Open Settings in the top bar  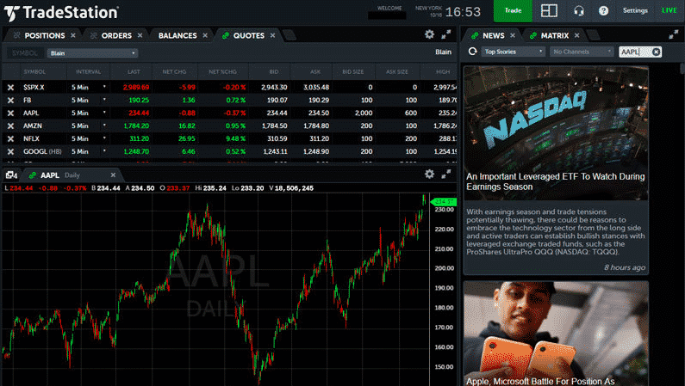click(635, 10)
